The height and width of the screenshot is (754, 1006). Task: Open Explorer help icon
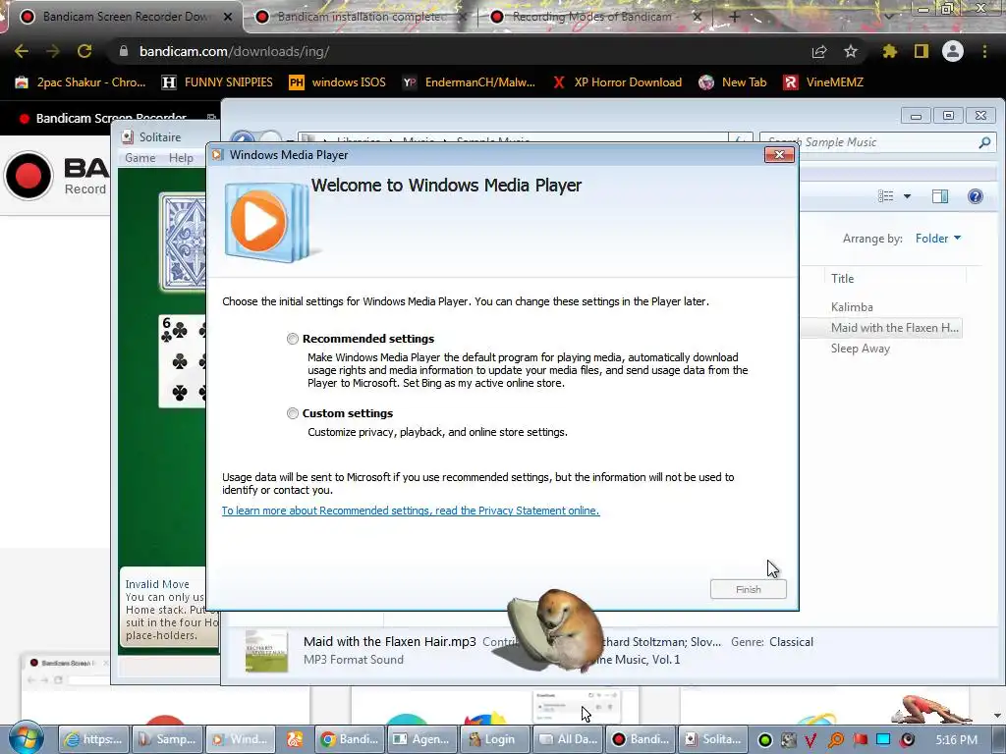coord(976,196)
